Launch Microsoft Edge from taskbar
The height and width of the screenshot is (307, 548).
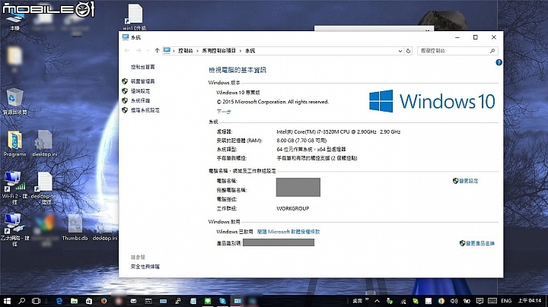click(x=59, y=301)
